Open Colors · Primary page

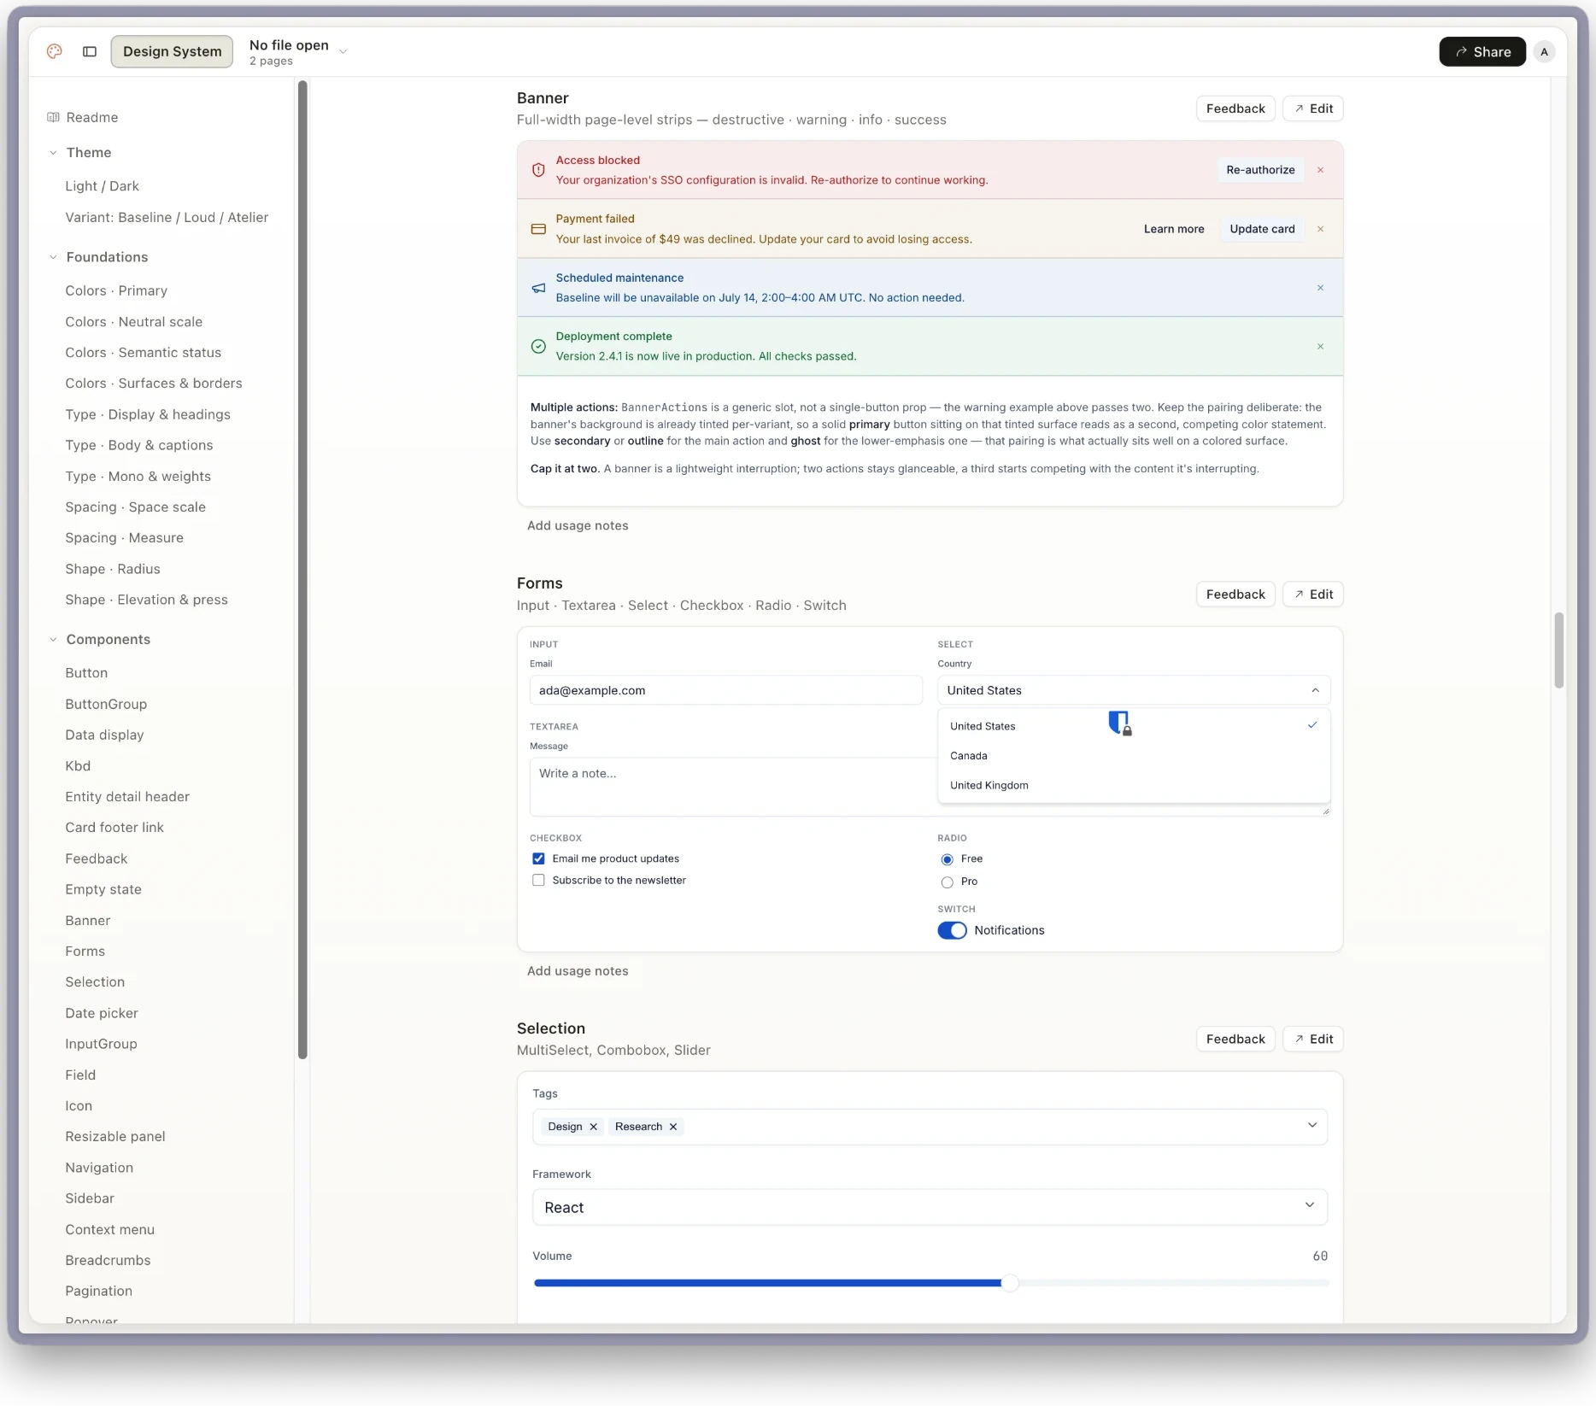116,290
